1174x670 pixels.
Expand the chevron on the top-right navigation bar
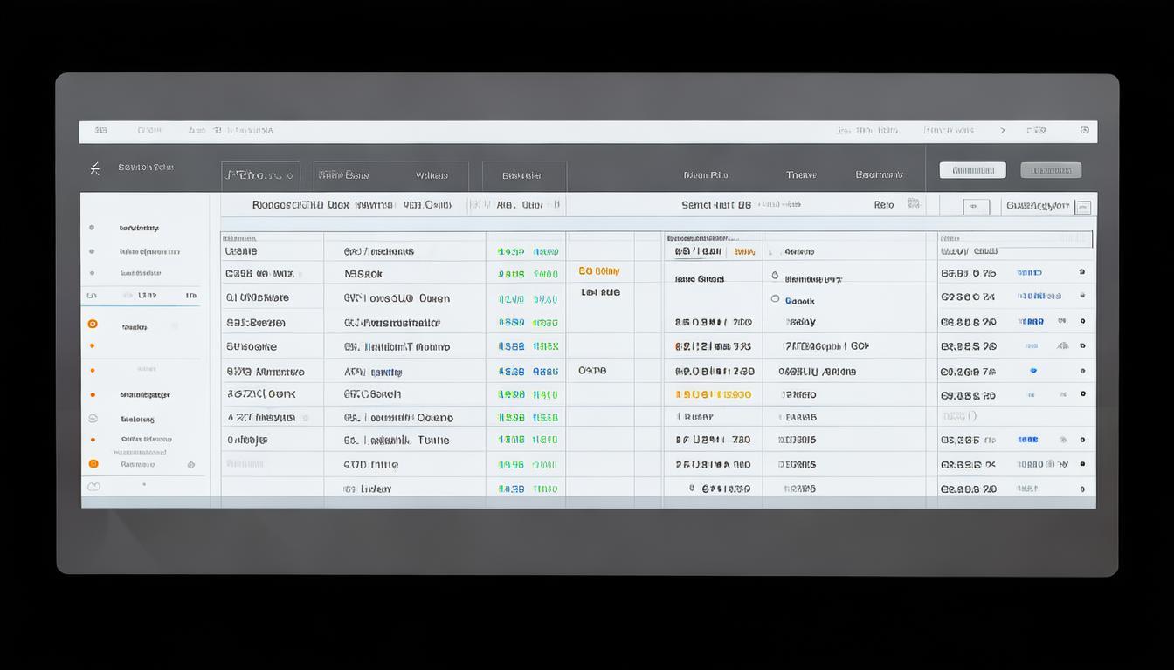[1003, 129]
